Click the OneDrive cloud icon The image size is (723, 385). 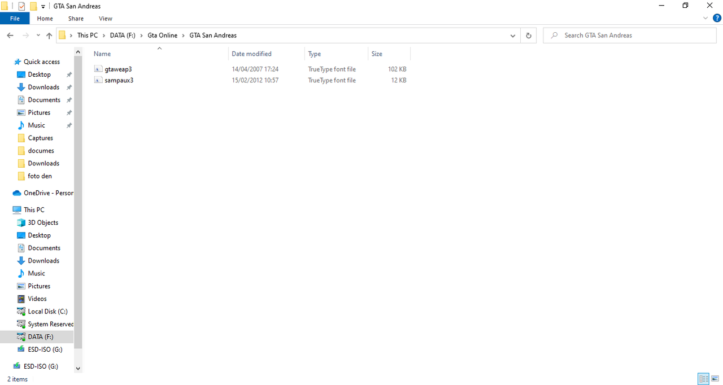(17, 193)
